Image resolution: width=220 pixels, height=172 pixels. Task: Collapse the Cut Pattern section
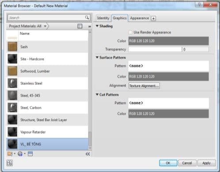tap(97, 94)
